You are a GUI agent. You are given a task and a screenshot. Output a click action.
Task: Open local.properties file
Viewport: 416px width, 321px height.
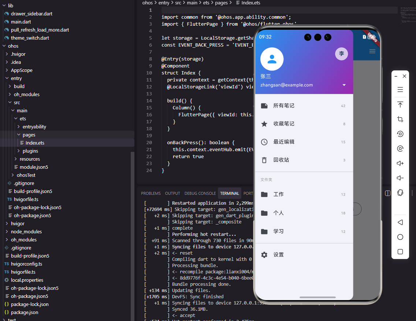[27, 280]
